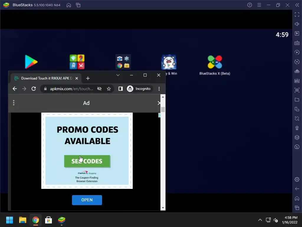302x227 pixels.
Task: Click page scrollbar down arrow
Action: point(163,208)
